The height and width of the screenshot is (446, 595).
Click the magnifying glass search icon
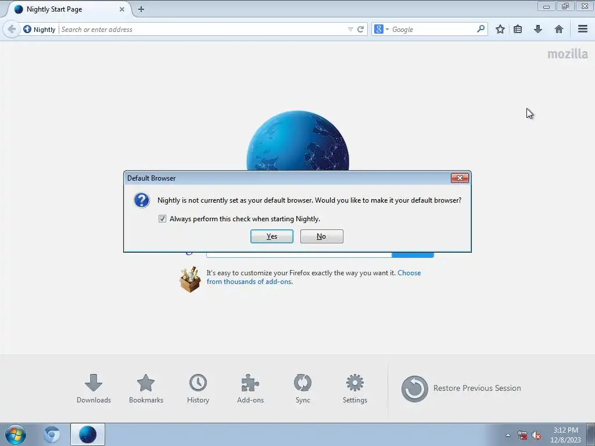(481, 29)
